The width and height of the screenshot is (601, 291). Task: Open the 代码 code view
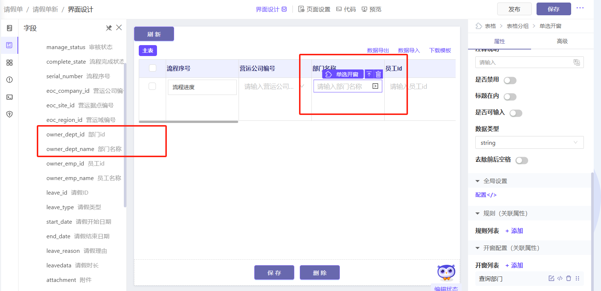coord(346,9)
